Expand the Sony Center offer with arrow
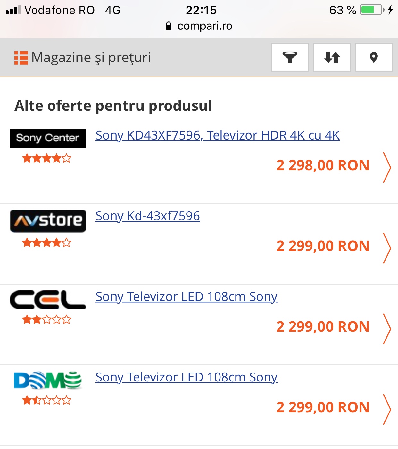The width and height of the screenshot is (398, 449). pos(387,167)
